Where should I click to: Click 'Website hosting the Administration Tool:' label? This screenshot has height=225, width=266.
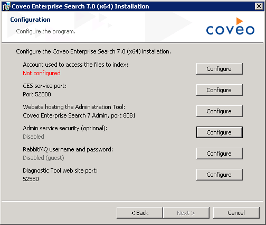coord(74,107)
